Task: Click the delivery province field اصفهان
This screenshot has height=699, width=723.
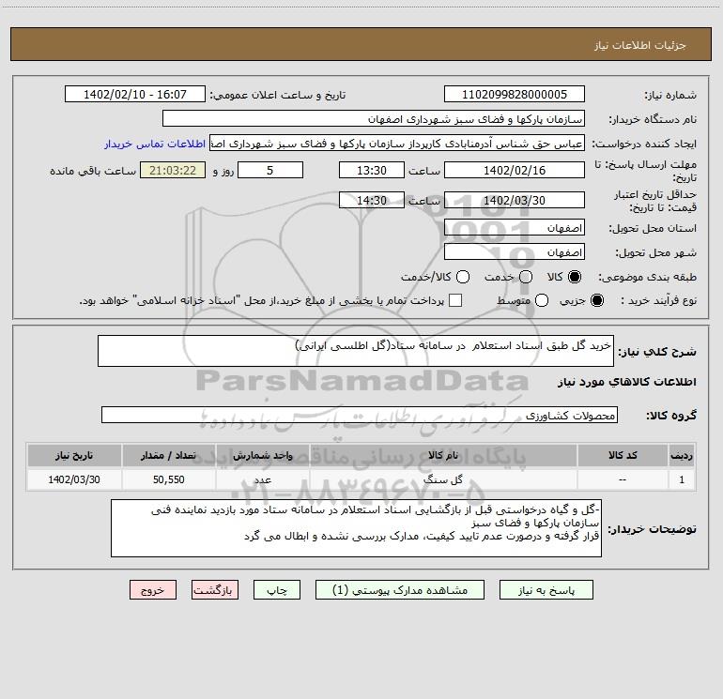Action: pyautogui.click(x=515, y=228)
